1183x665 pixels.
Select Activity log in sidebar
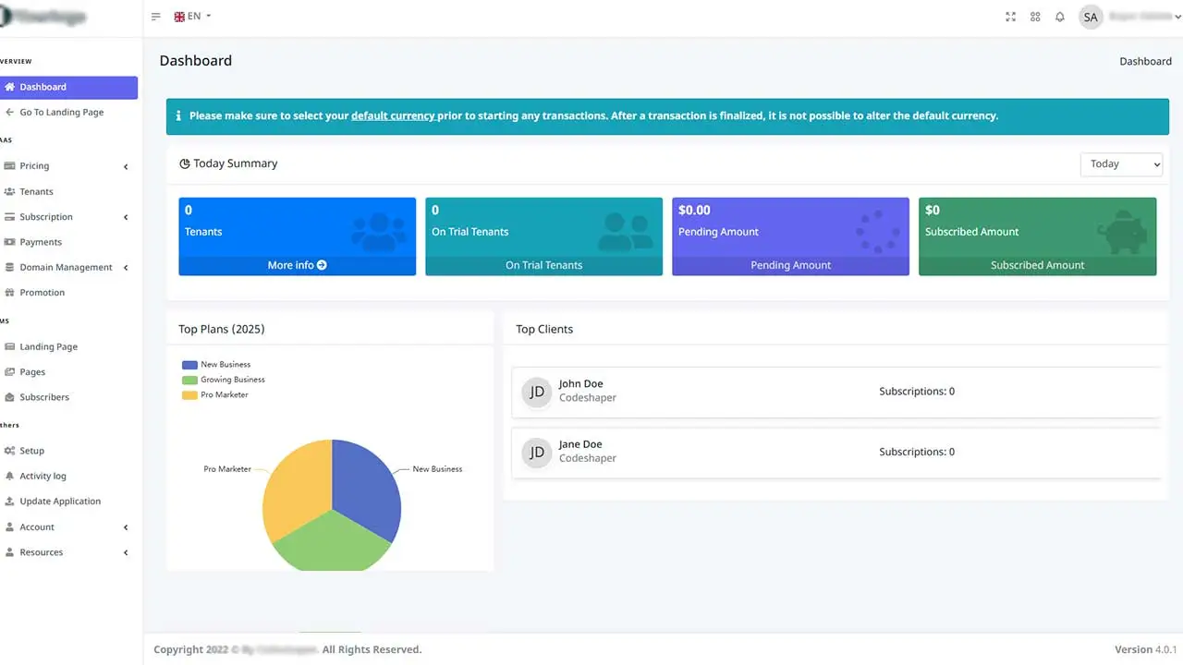43,476
